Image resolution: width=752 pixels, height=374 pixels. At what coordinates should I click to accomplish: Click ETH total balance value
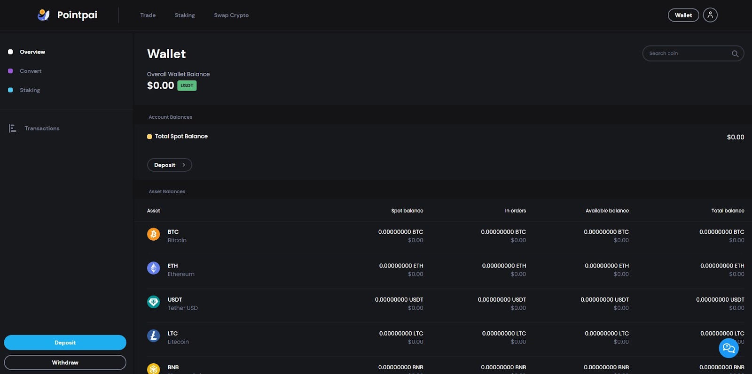(x=722, y=266)
